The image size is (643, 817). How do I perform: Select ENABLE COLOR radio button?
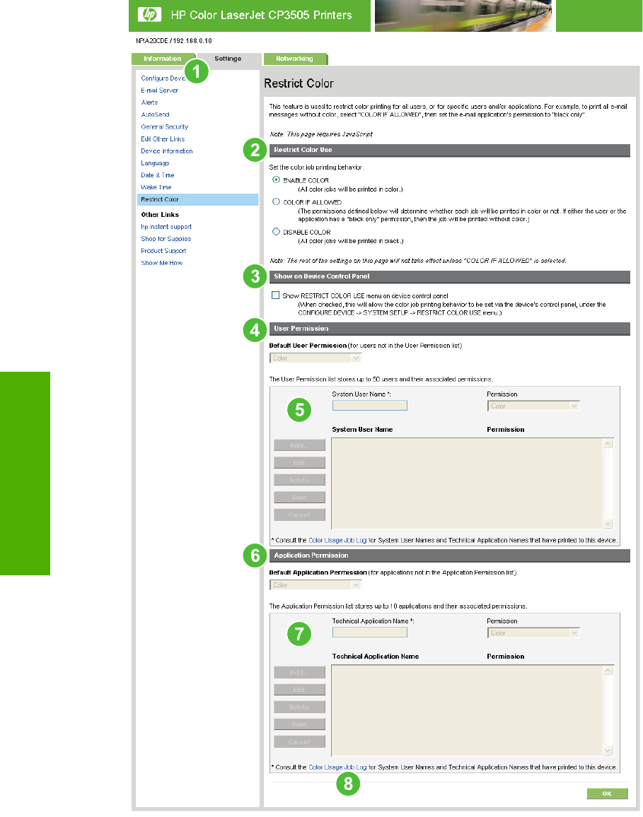[x=277, y=180]
